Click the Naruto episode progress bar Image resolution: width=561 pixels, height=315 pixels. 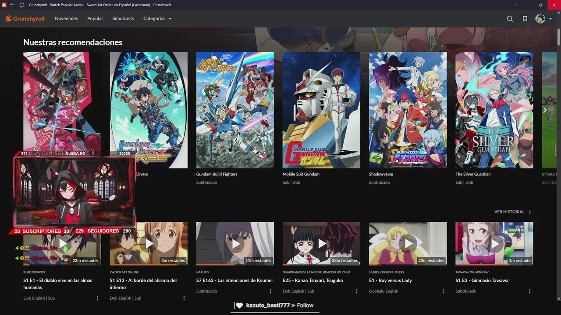(235, 265)
